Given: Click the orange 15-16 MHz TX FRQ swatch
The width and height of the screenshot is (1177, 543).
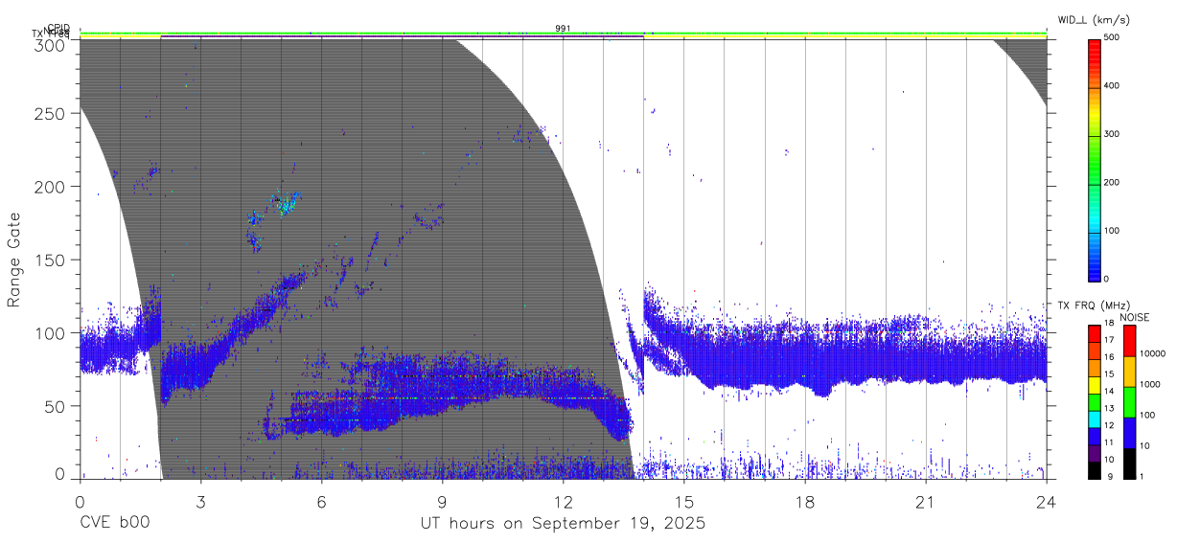Looking at the screenshot, I should (x=1094, y=367).
